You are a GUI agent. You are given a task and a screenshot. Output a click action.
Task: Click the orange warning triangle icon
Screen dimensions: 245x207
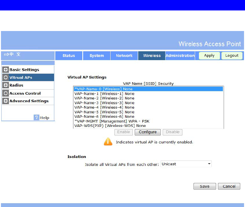point(108,141)
